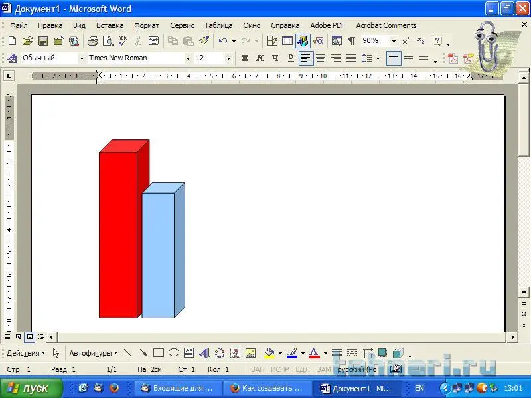Toggle bold Ж formatting
The height and width of the screenshot is (398, 531).
[244, 58]
